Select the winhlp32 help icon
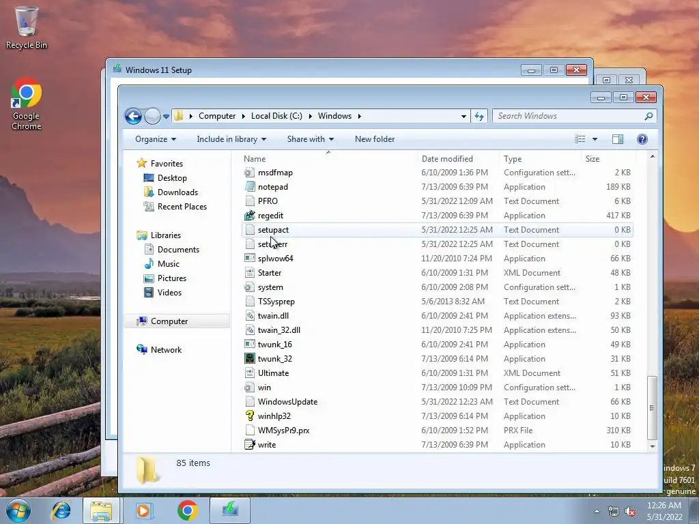This screenshot has width=699, height=524. 250,416
